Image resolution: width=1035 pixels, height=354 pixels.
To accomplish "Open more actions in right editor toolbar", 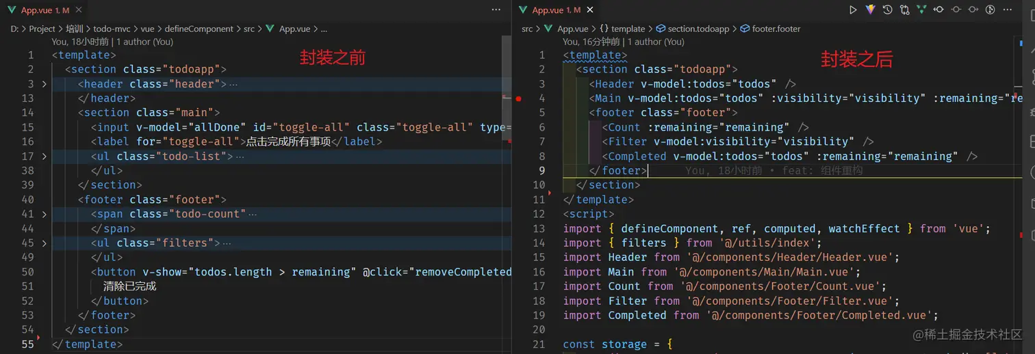I will (x=1008, y=10).
